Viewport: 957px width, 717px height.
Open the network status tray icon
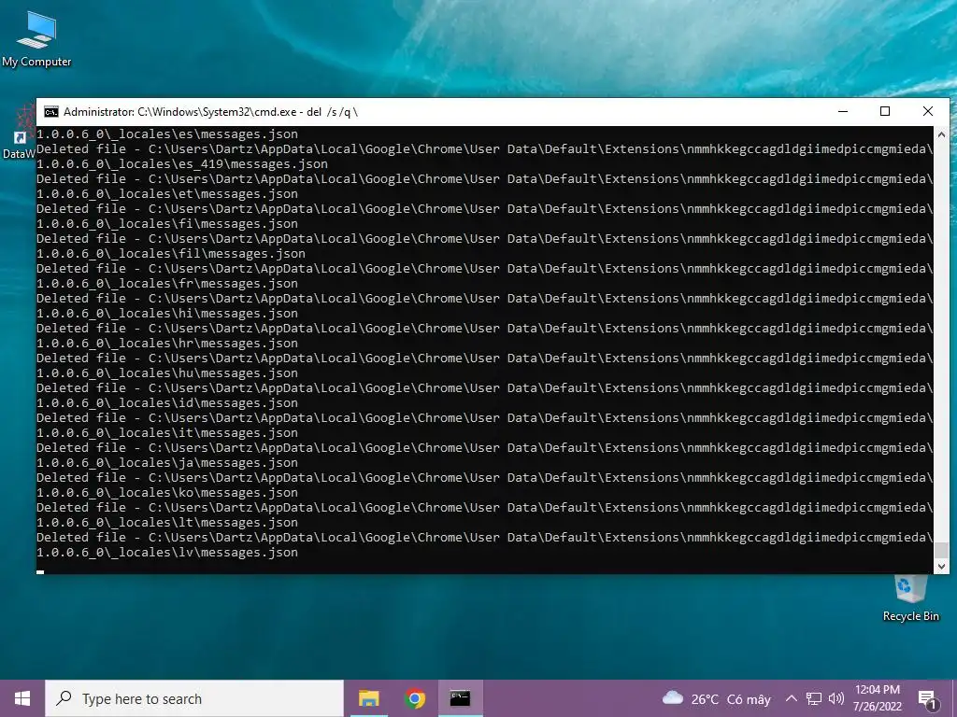pos(814,698)
